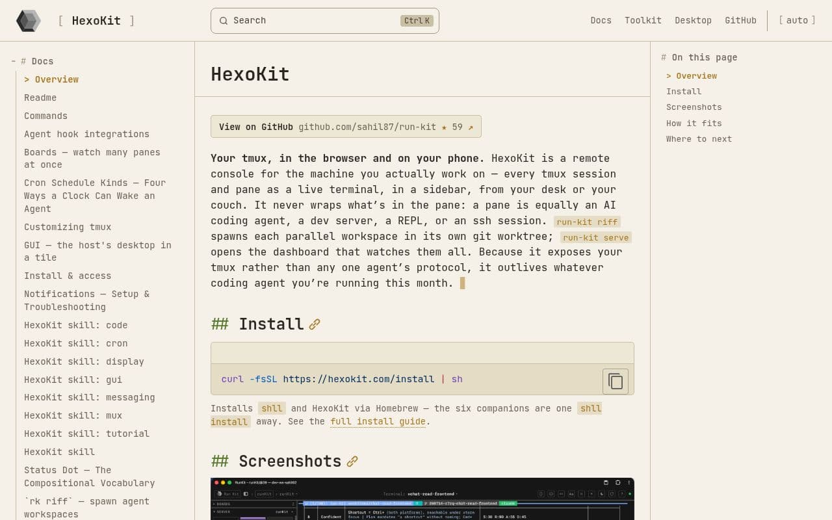Jump to How it fits section

click(694, 123)
